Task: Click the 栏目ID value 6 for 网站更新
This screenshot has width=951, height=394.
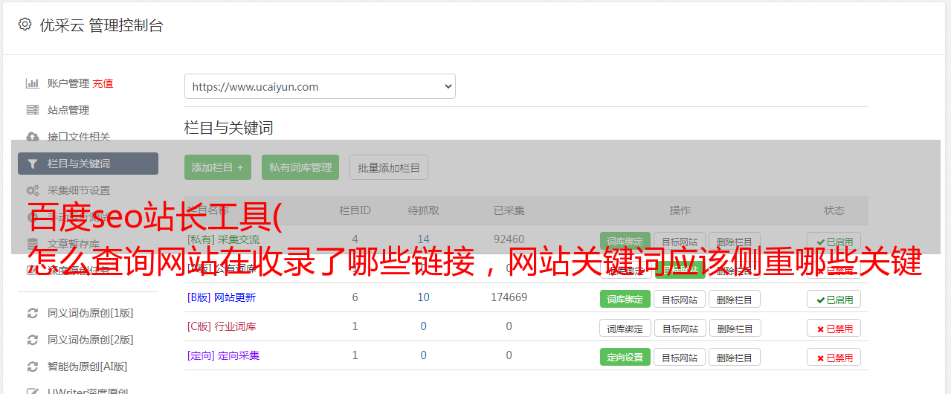Action: tap(355, 297)
